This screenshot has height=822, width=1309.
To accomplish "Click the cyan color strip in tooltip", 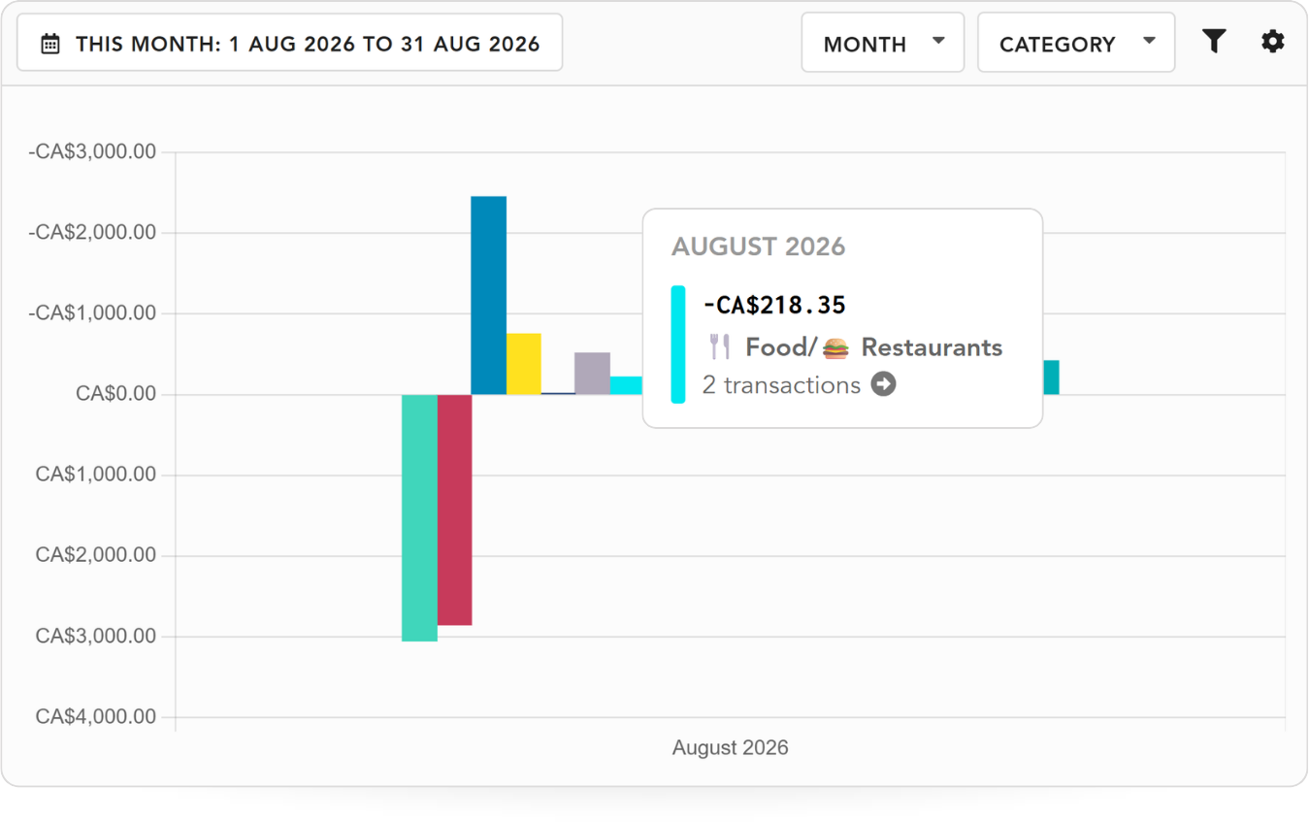I will [x=678, y=345].
